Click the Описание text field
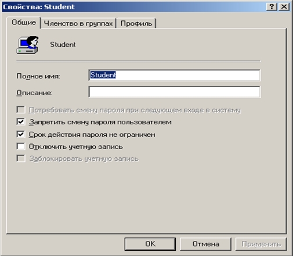The width and height of the screenshot is (293, 256). click(x=174, y=92)
